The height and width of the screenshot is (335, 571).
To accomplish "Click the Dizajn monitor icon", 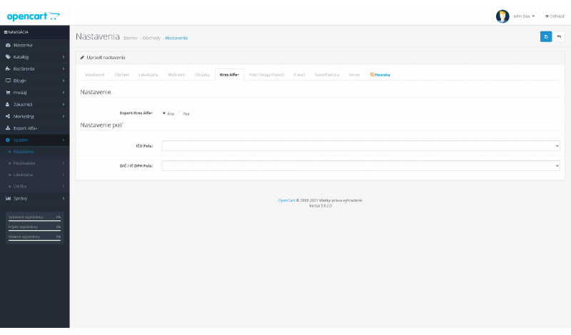I will [x=8, y=81].
